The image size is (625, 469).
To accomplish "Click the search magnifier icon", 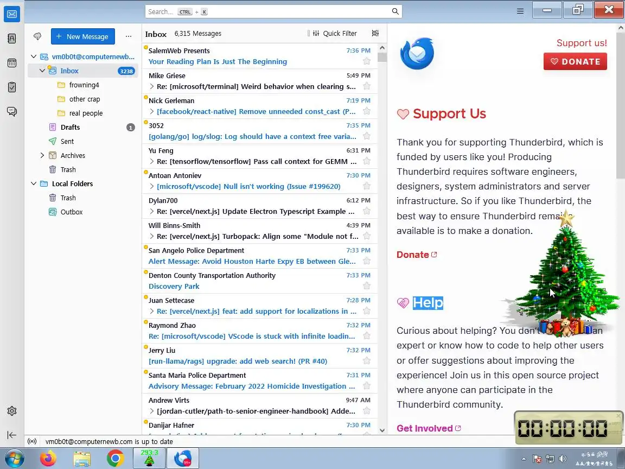I will click(395, 11).
